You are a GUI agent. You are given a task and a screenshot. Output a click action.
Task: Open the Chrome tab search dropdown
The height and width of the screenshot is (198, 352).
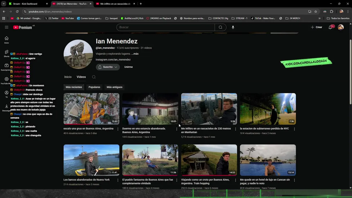[4, 4]
